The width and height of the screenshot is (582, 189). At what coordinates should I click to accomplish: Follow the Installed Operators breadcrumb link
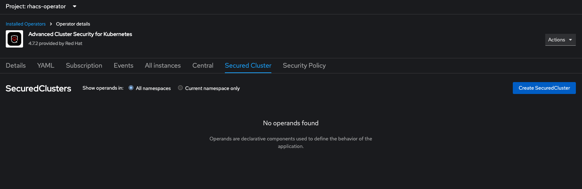point(26,24)
